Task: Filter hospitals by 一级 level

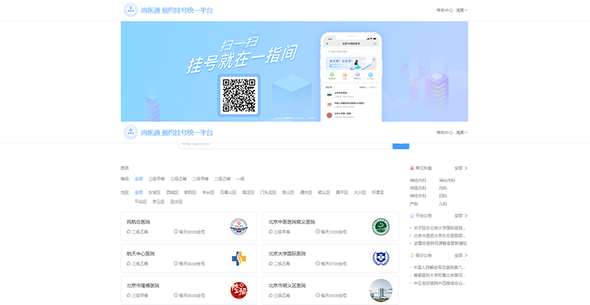Action: tap(241, 179)
